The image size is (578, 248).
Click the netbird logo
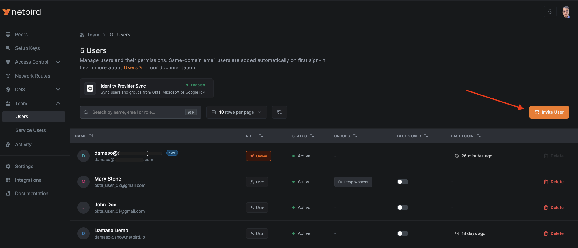coord(22,12)
